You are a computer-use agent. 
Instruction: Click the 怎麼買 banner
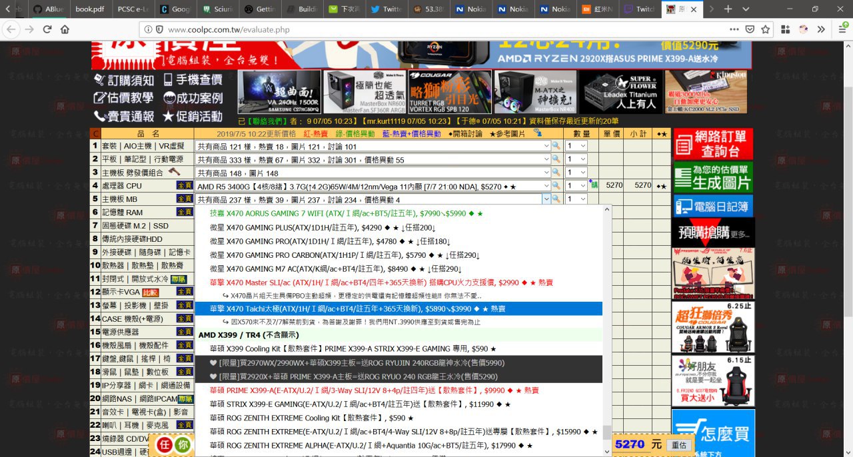coord(713,433)
